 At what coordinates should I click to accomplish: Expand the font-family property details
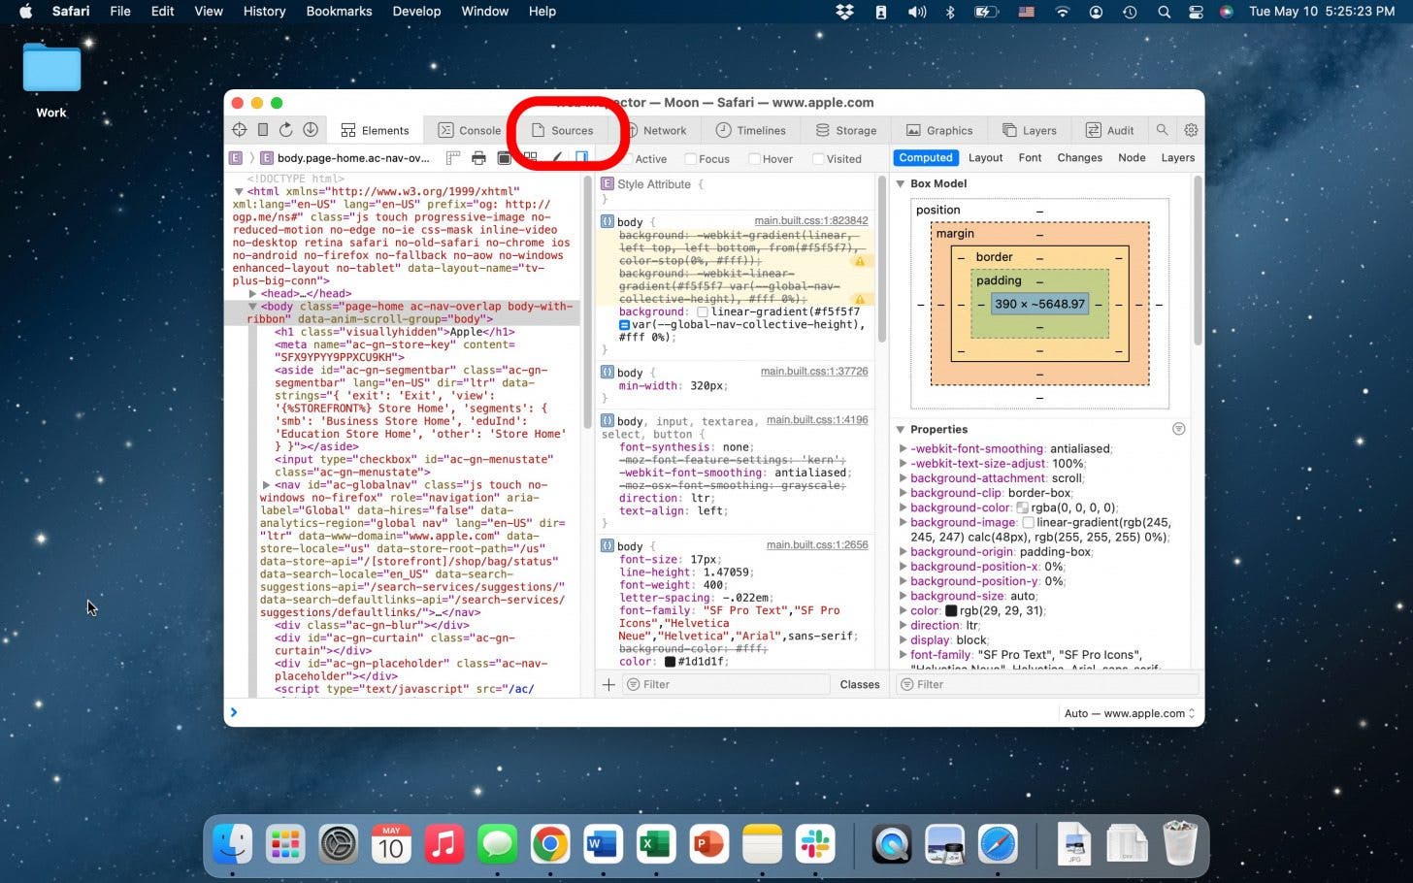(904, 655)
